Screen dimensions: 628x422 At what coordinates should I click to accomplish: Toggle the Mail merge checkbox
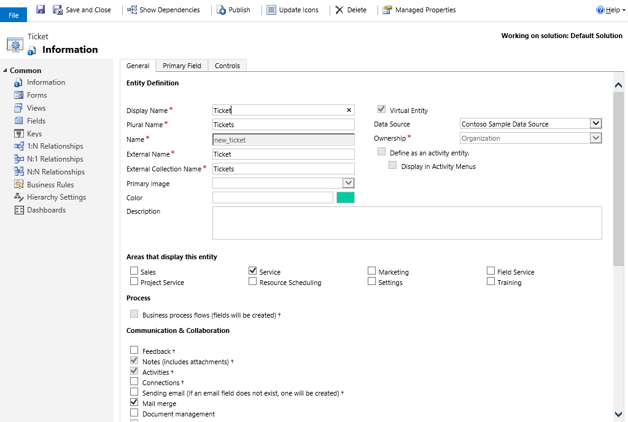(134, 402)
